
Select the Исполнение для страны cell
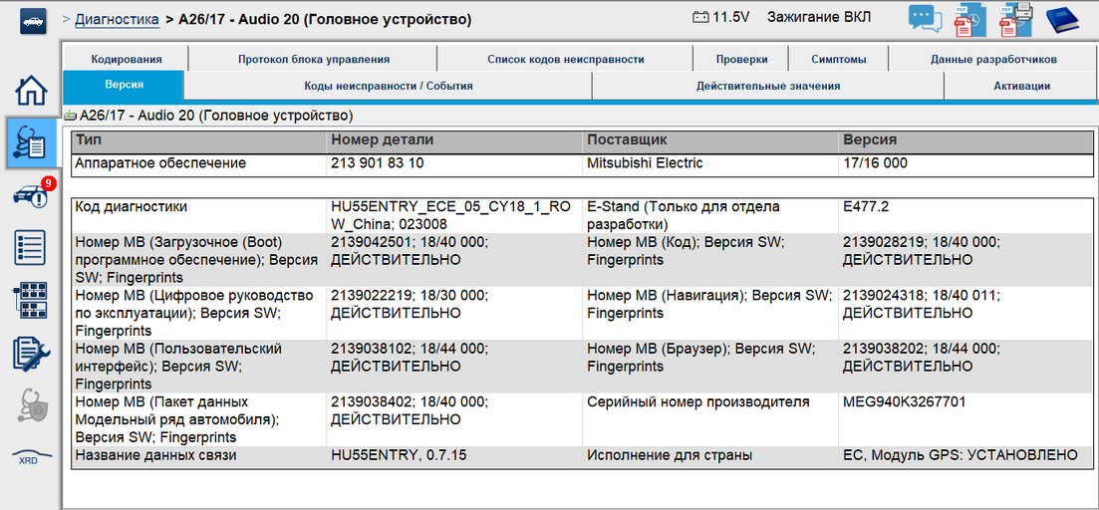point(710,455)
